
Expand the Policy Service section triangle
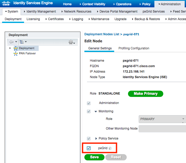(x=96, y=138)
